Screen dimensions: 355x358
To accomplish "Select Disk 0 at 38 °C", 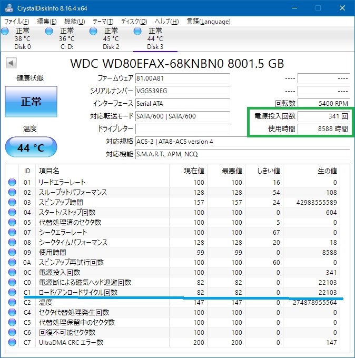I will point(22,38).
